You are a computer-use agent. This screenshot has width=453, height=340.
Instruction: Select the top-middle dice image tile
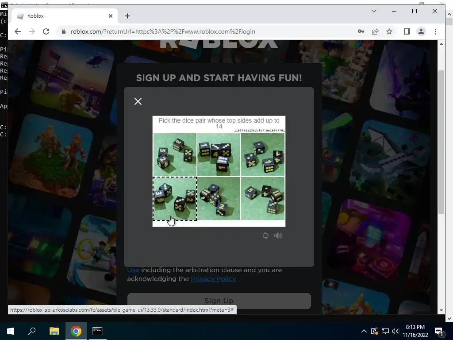(219, 155)
